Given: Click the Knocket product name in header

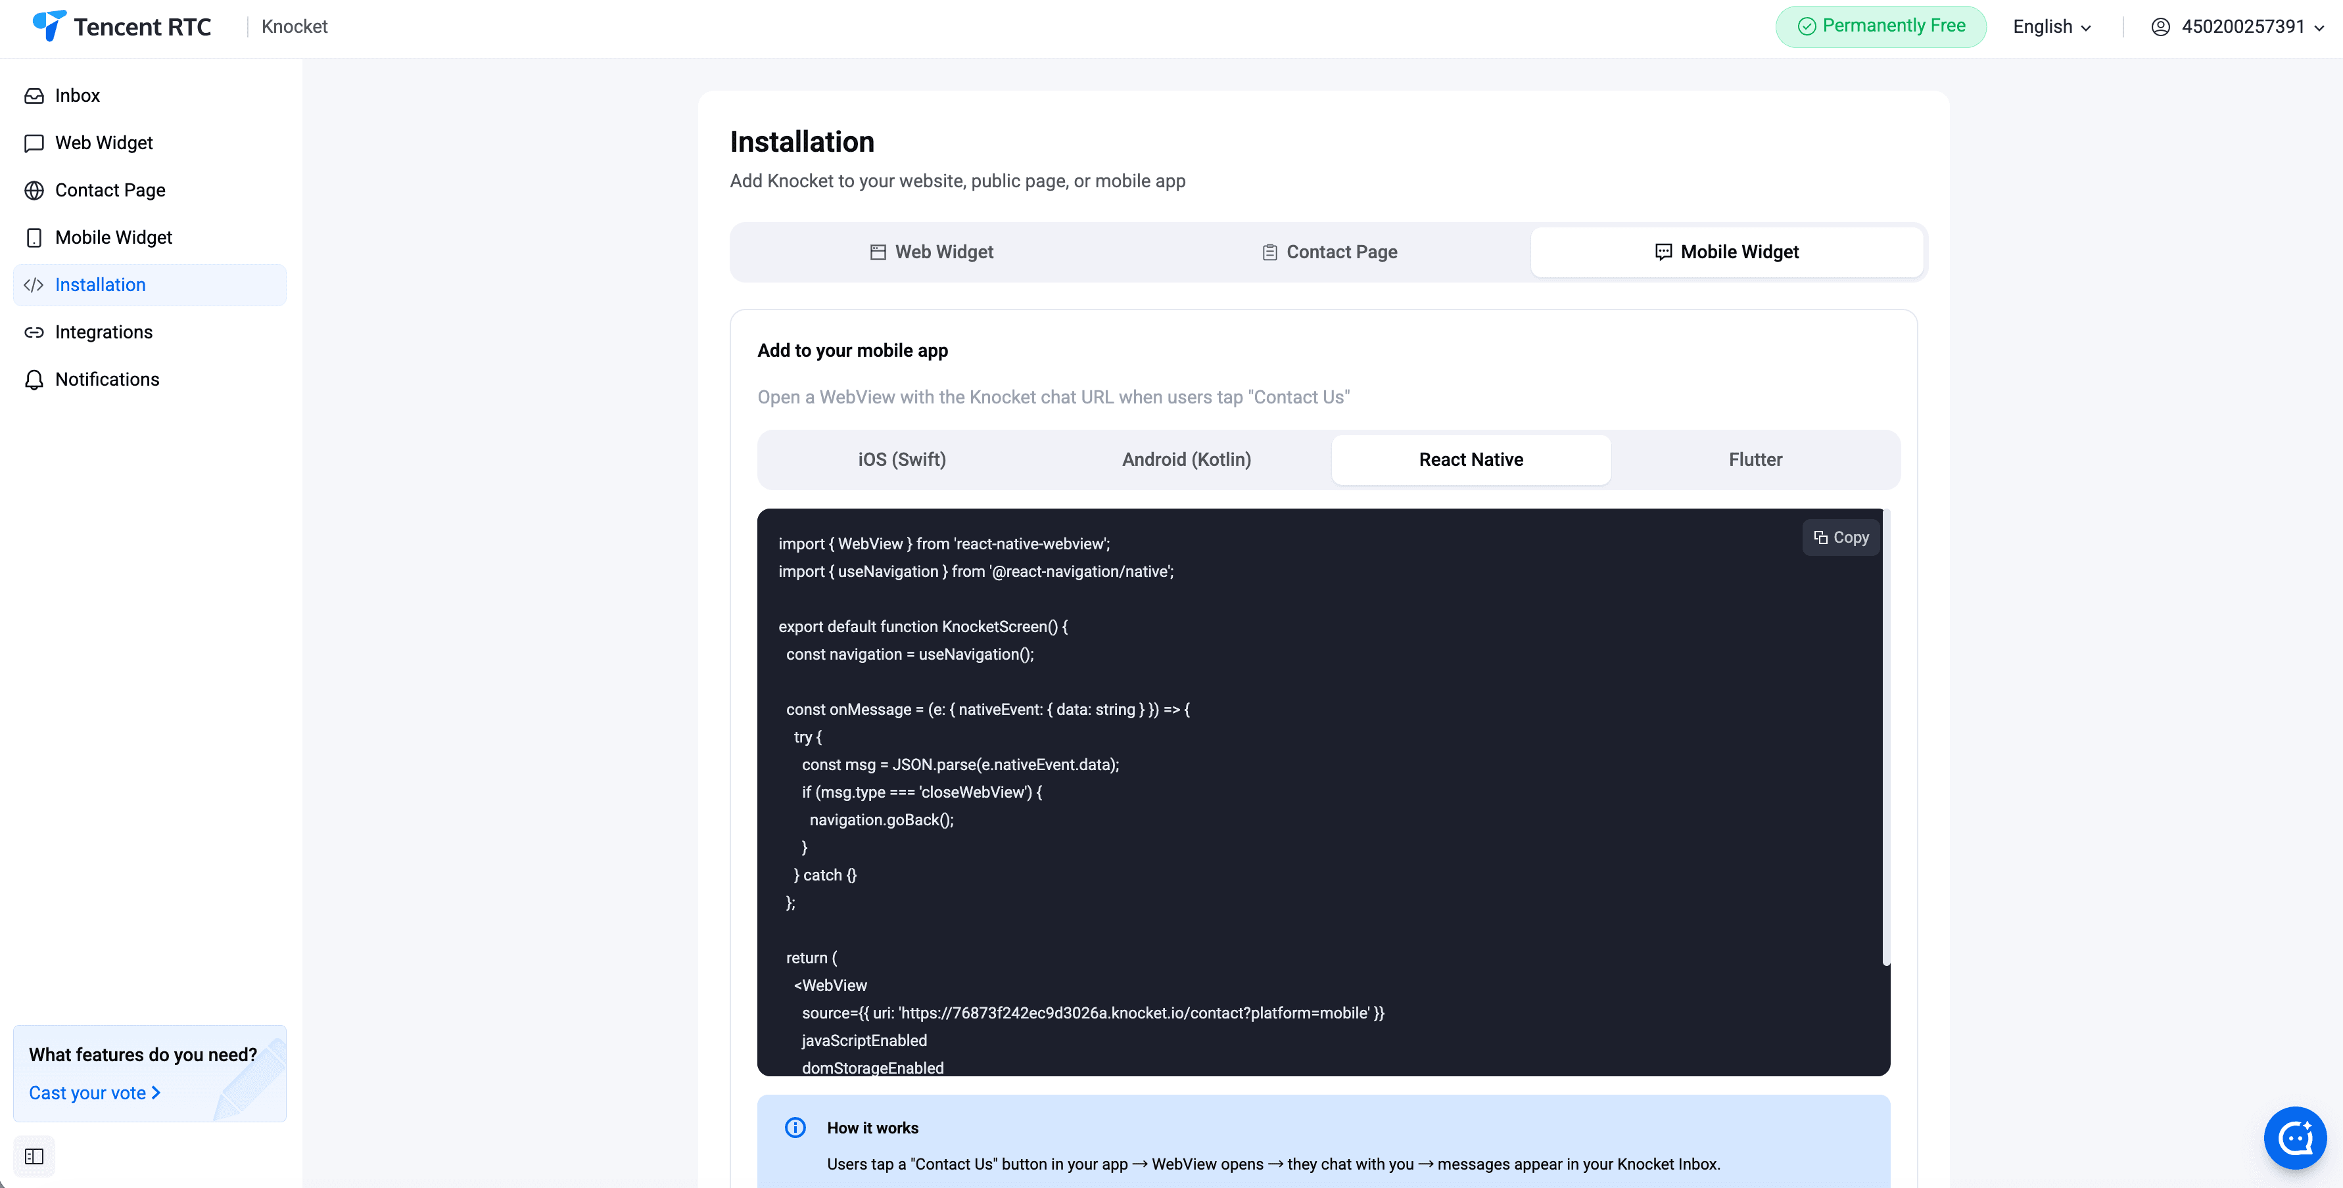Looking at the screenshot, I should [295, 26].
